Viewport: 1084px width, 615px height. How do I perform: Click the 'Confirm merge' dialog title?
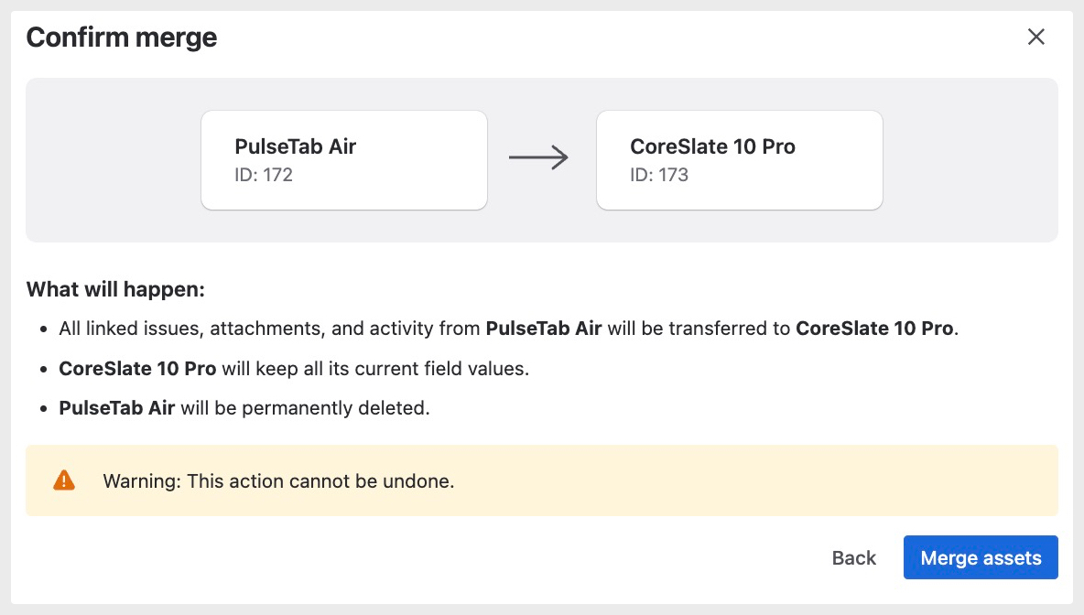(x=122, y=38)
